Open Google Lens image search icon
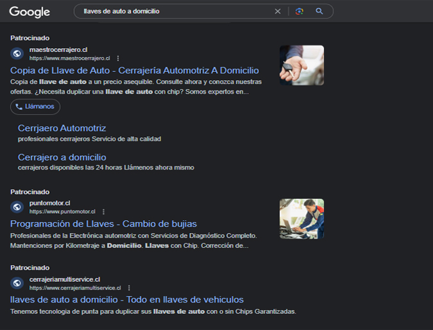The image size is (433, 330). (x=299, y=12)
